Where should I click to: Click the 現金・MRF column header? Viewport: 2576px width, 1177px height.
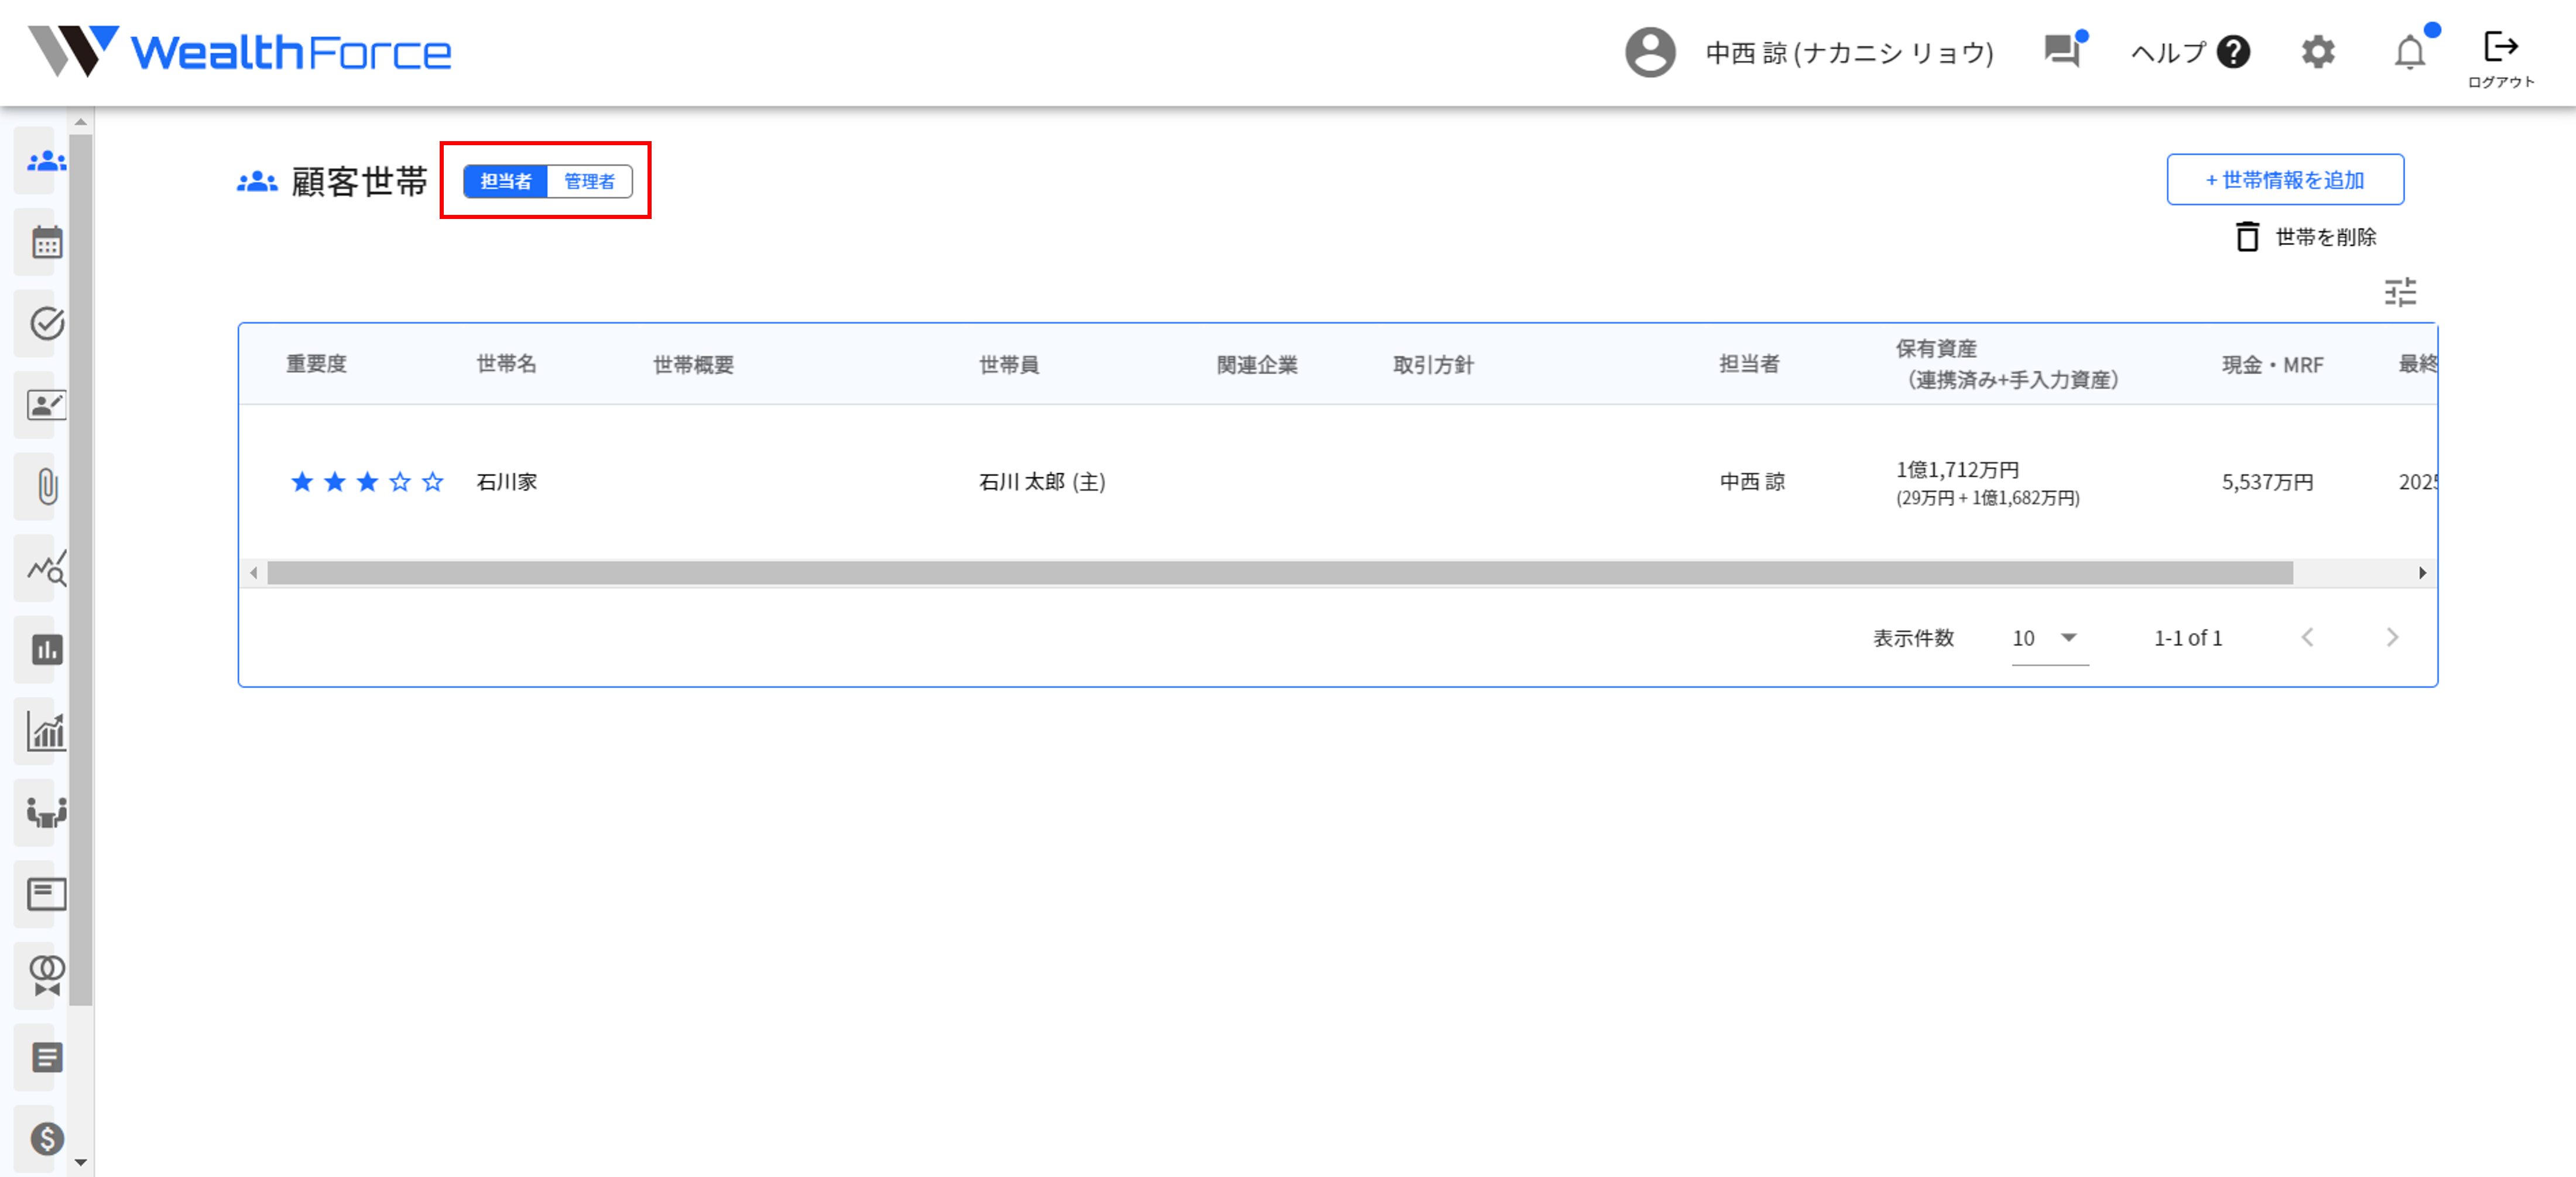[2272, 365]
